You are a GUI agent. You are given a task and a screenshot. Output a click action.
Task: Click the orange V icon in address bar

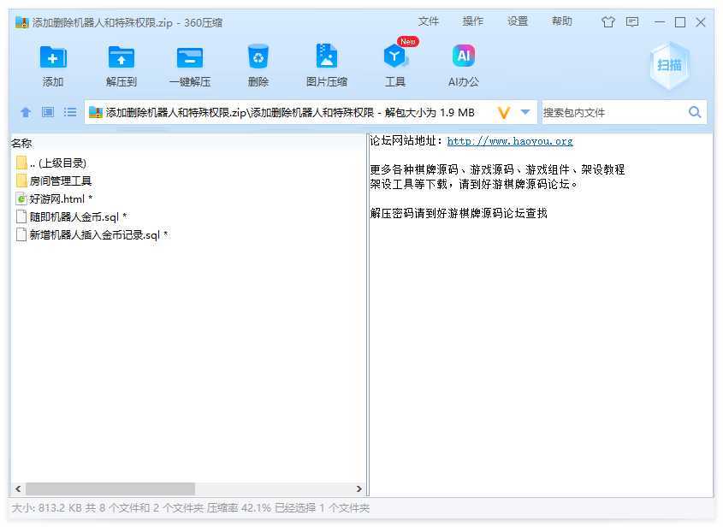coord(504,112)
